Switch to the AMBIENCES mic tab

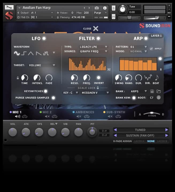[x=85, y=112]
